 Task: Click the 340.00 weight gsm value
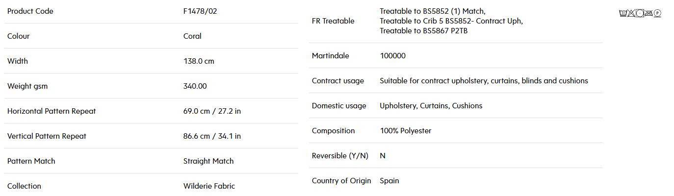[x=195, y=86]
